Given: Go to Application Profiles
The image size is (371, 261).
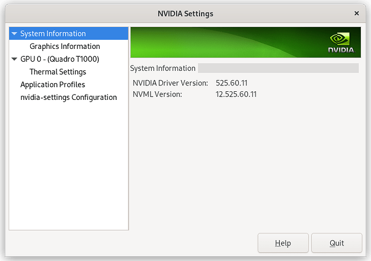Looking at the screenshot, I should coord(53,85).
